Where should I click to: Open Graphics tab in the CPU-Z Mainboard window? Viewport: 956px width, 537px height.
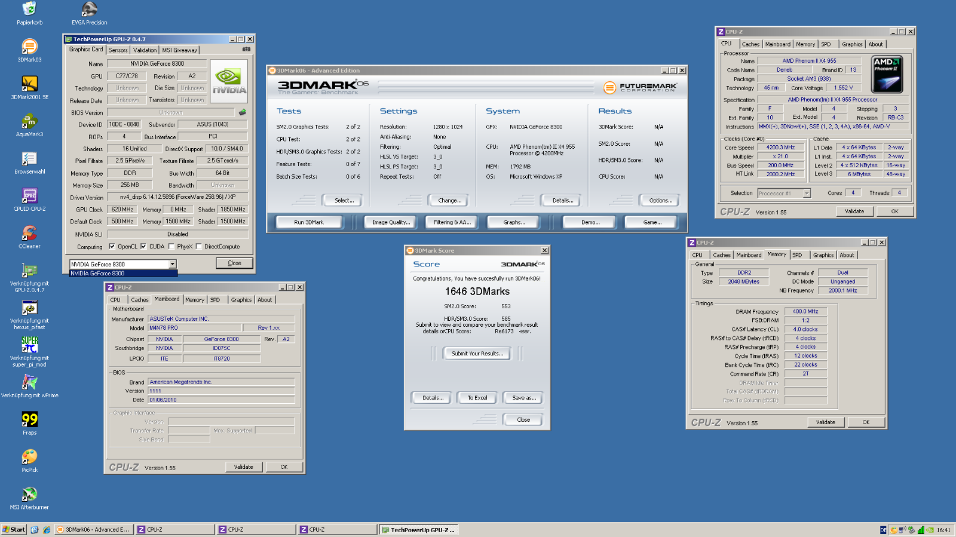(241, 300)
